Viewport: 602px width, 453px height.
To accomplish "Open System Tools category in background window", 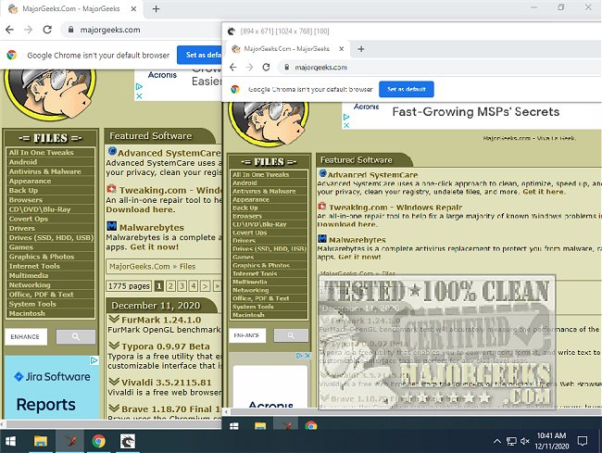I will (50, 304).
